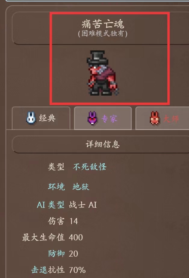This screenshot has height=278, width=189.
Task: Select the 战士 AI value text
Action: click(83, 205)
